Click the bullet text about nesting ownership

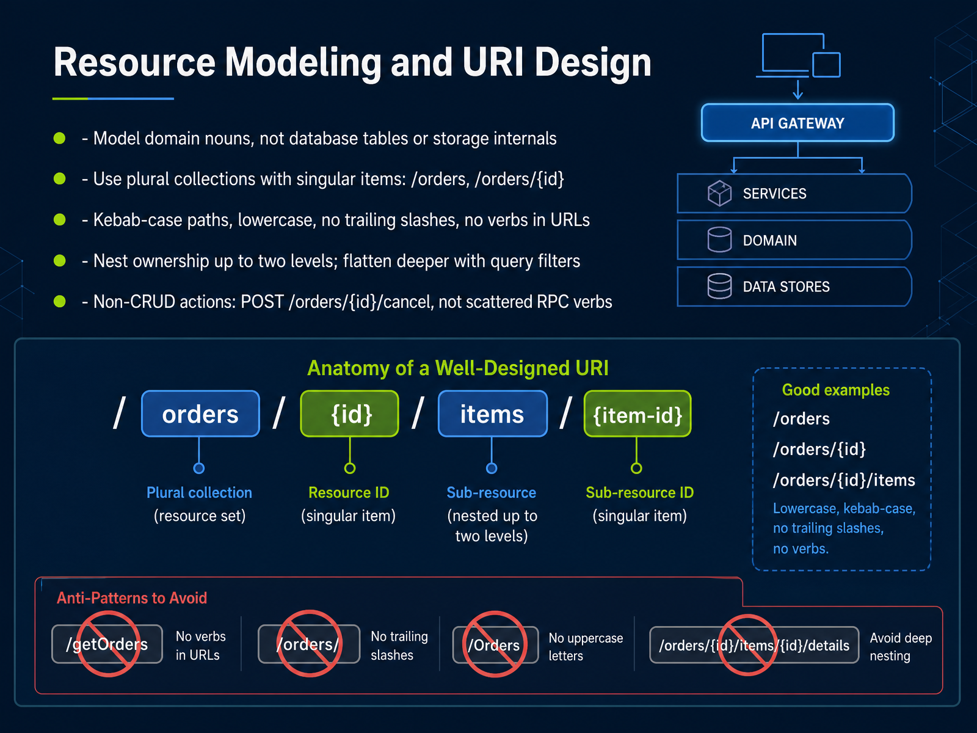331,261
